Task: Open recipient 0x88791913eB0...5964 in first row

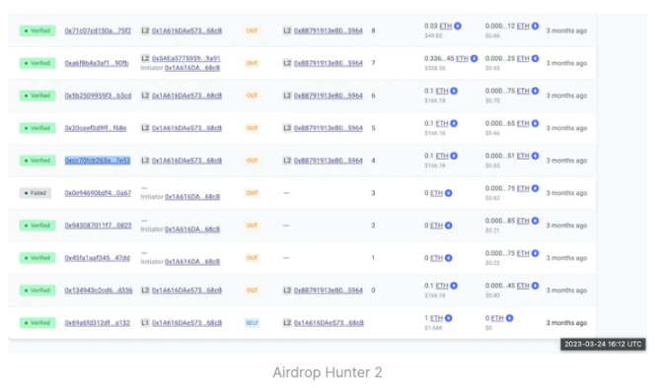Action: pyautogui.click(x=329, y=31)
